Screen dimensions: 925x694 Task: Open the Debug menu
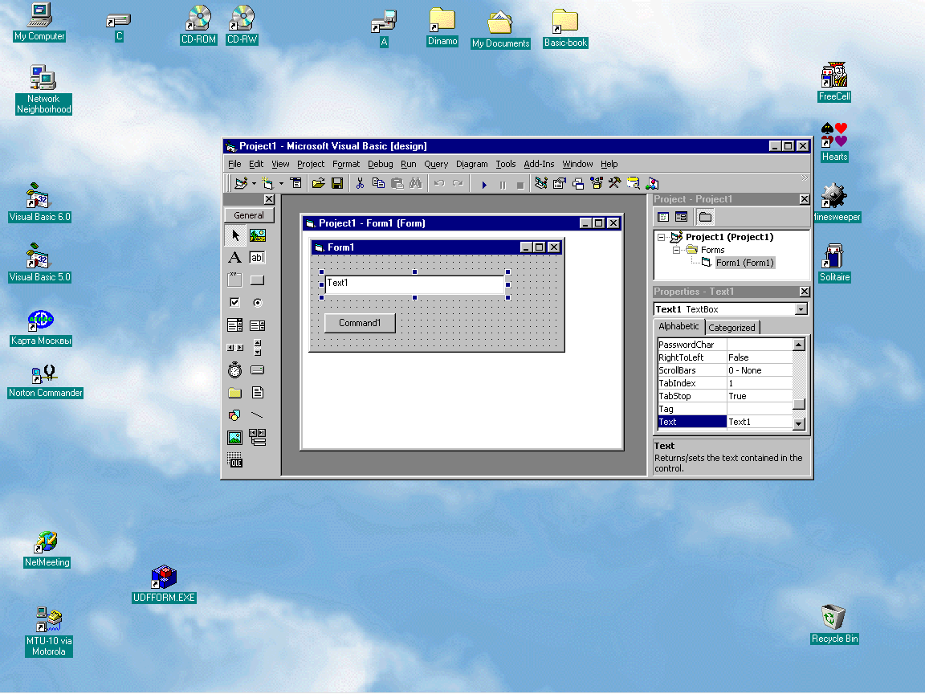[x=380, y=164]
